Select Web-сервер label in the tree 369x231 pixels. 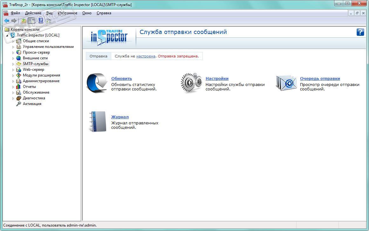[33, 69]
